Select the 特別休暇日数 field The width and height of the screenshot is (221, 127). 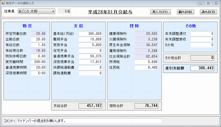pos(38,56)
